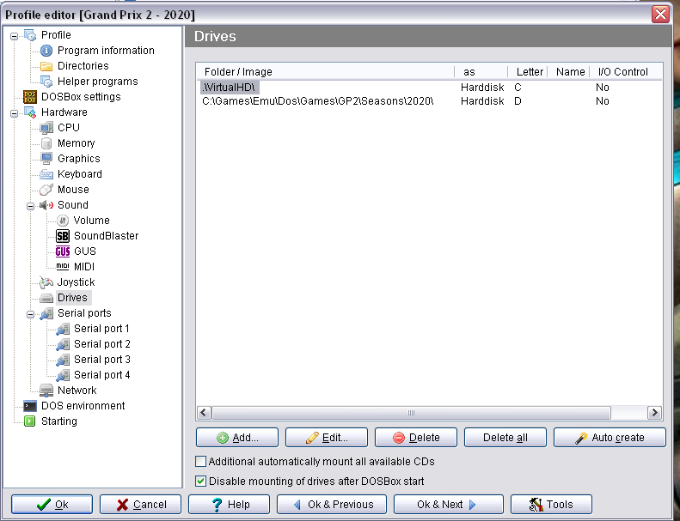The height and width of the screenshot is (521, 680).
Task: Enable additional automatic CD mounting checkbox
Action: 201,462
